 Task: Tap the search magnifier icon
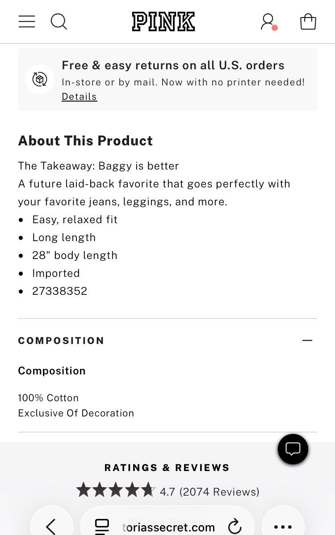click(59, 22)
